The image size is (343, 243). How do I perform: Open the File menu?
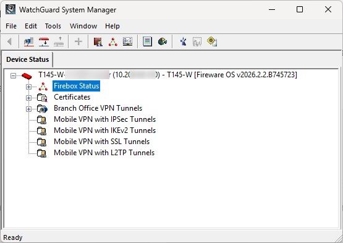[x=11, y=26]
